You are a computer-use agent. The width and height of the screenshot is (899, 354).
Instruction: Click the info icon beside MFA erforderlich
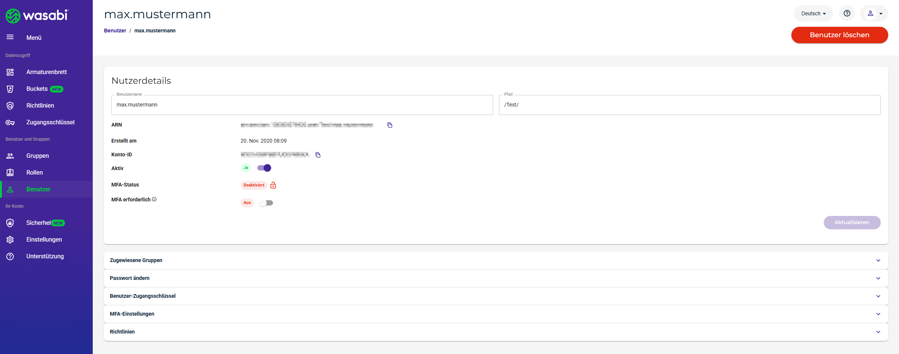click(x=154, y=200)
